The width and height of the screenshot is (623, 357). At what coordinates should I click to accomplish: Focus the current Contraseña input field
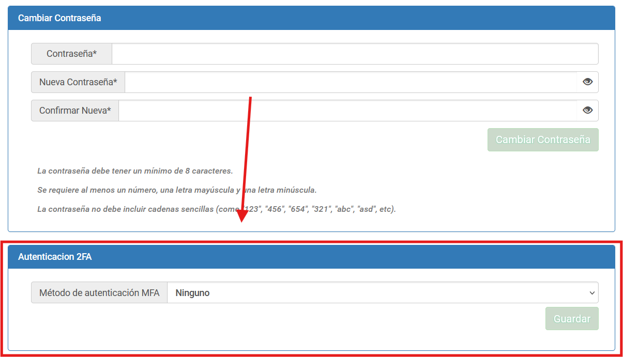pos(355,54)
